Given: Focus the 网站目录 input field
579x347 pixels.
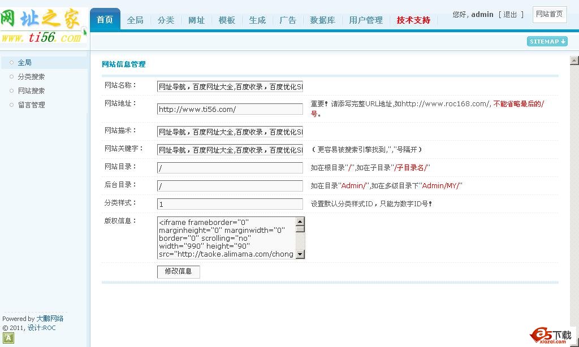Looking at the screenshot, I should coord(230,168).
